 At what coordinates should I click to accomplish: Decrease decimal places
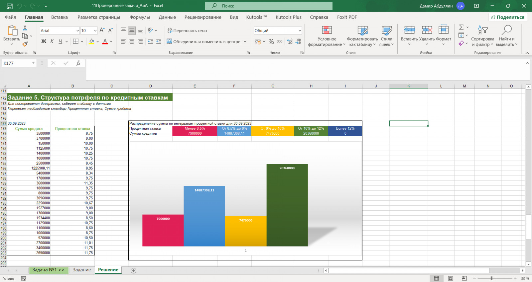(298, 41)
